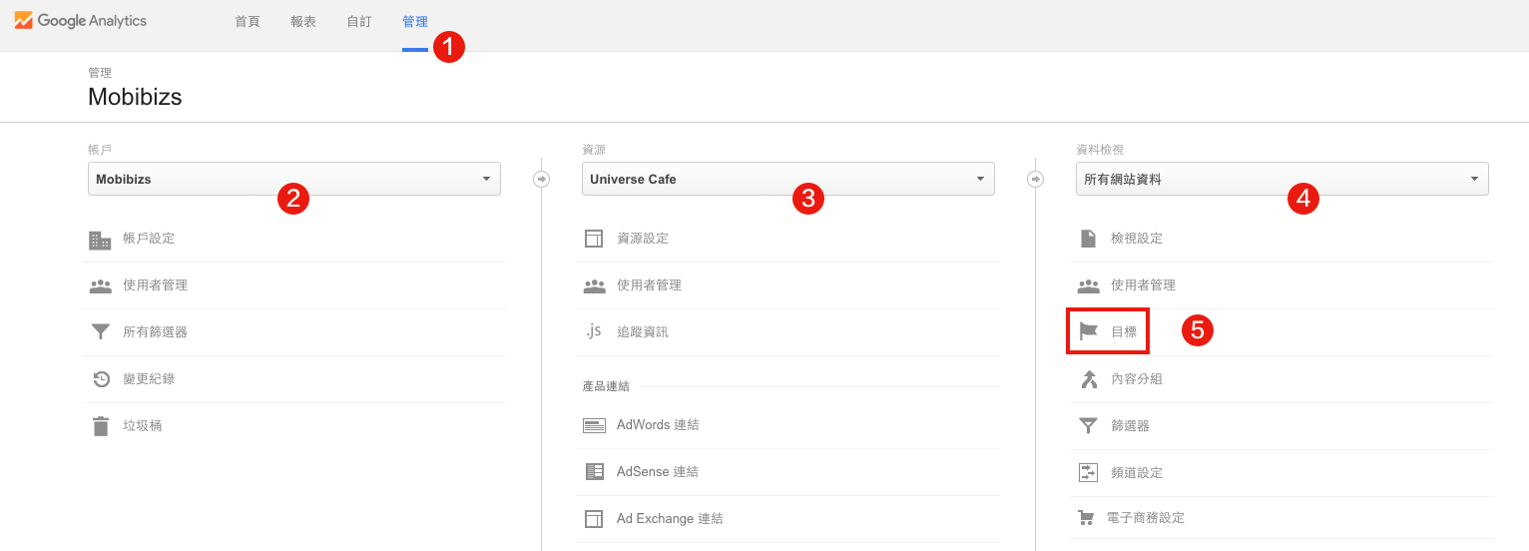Expand the Universe Cafe property dropdown
This screenshot has width=1529, height=551.
pyautogui.click(x=788, y=180)
